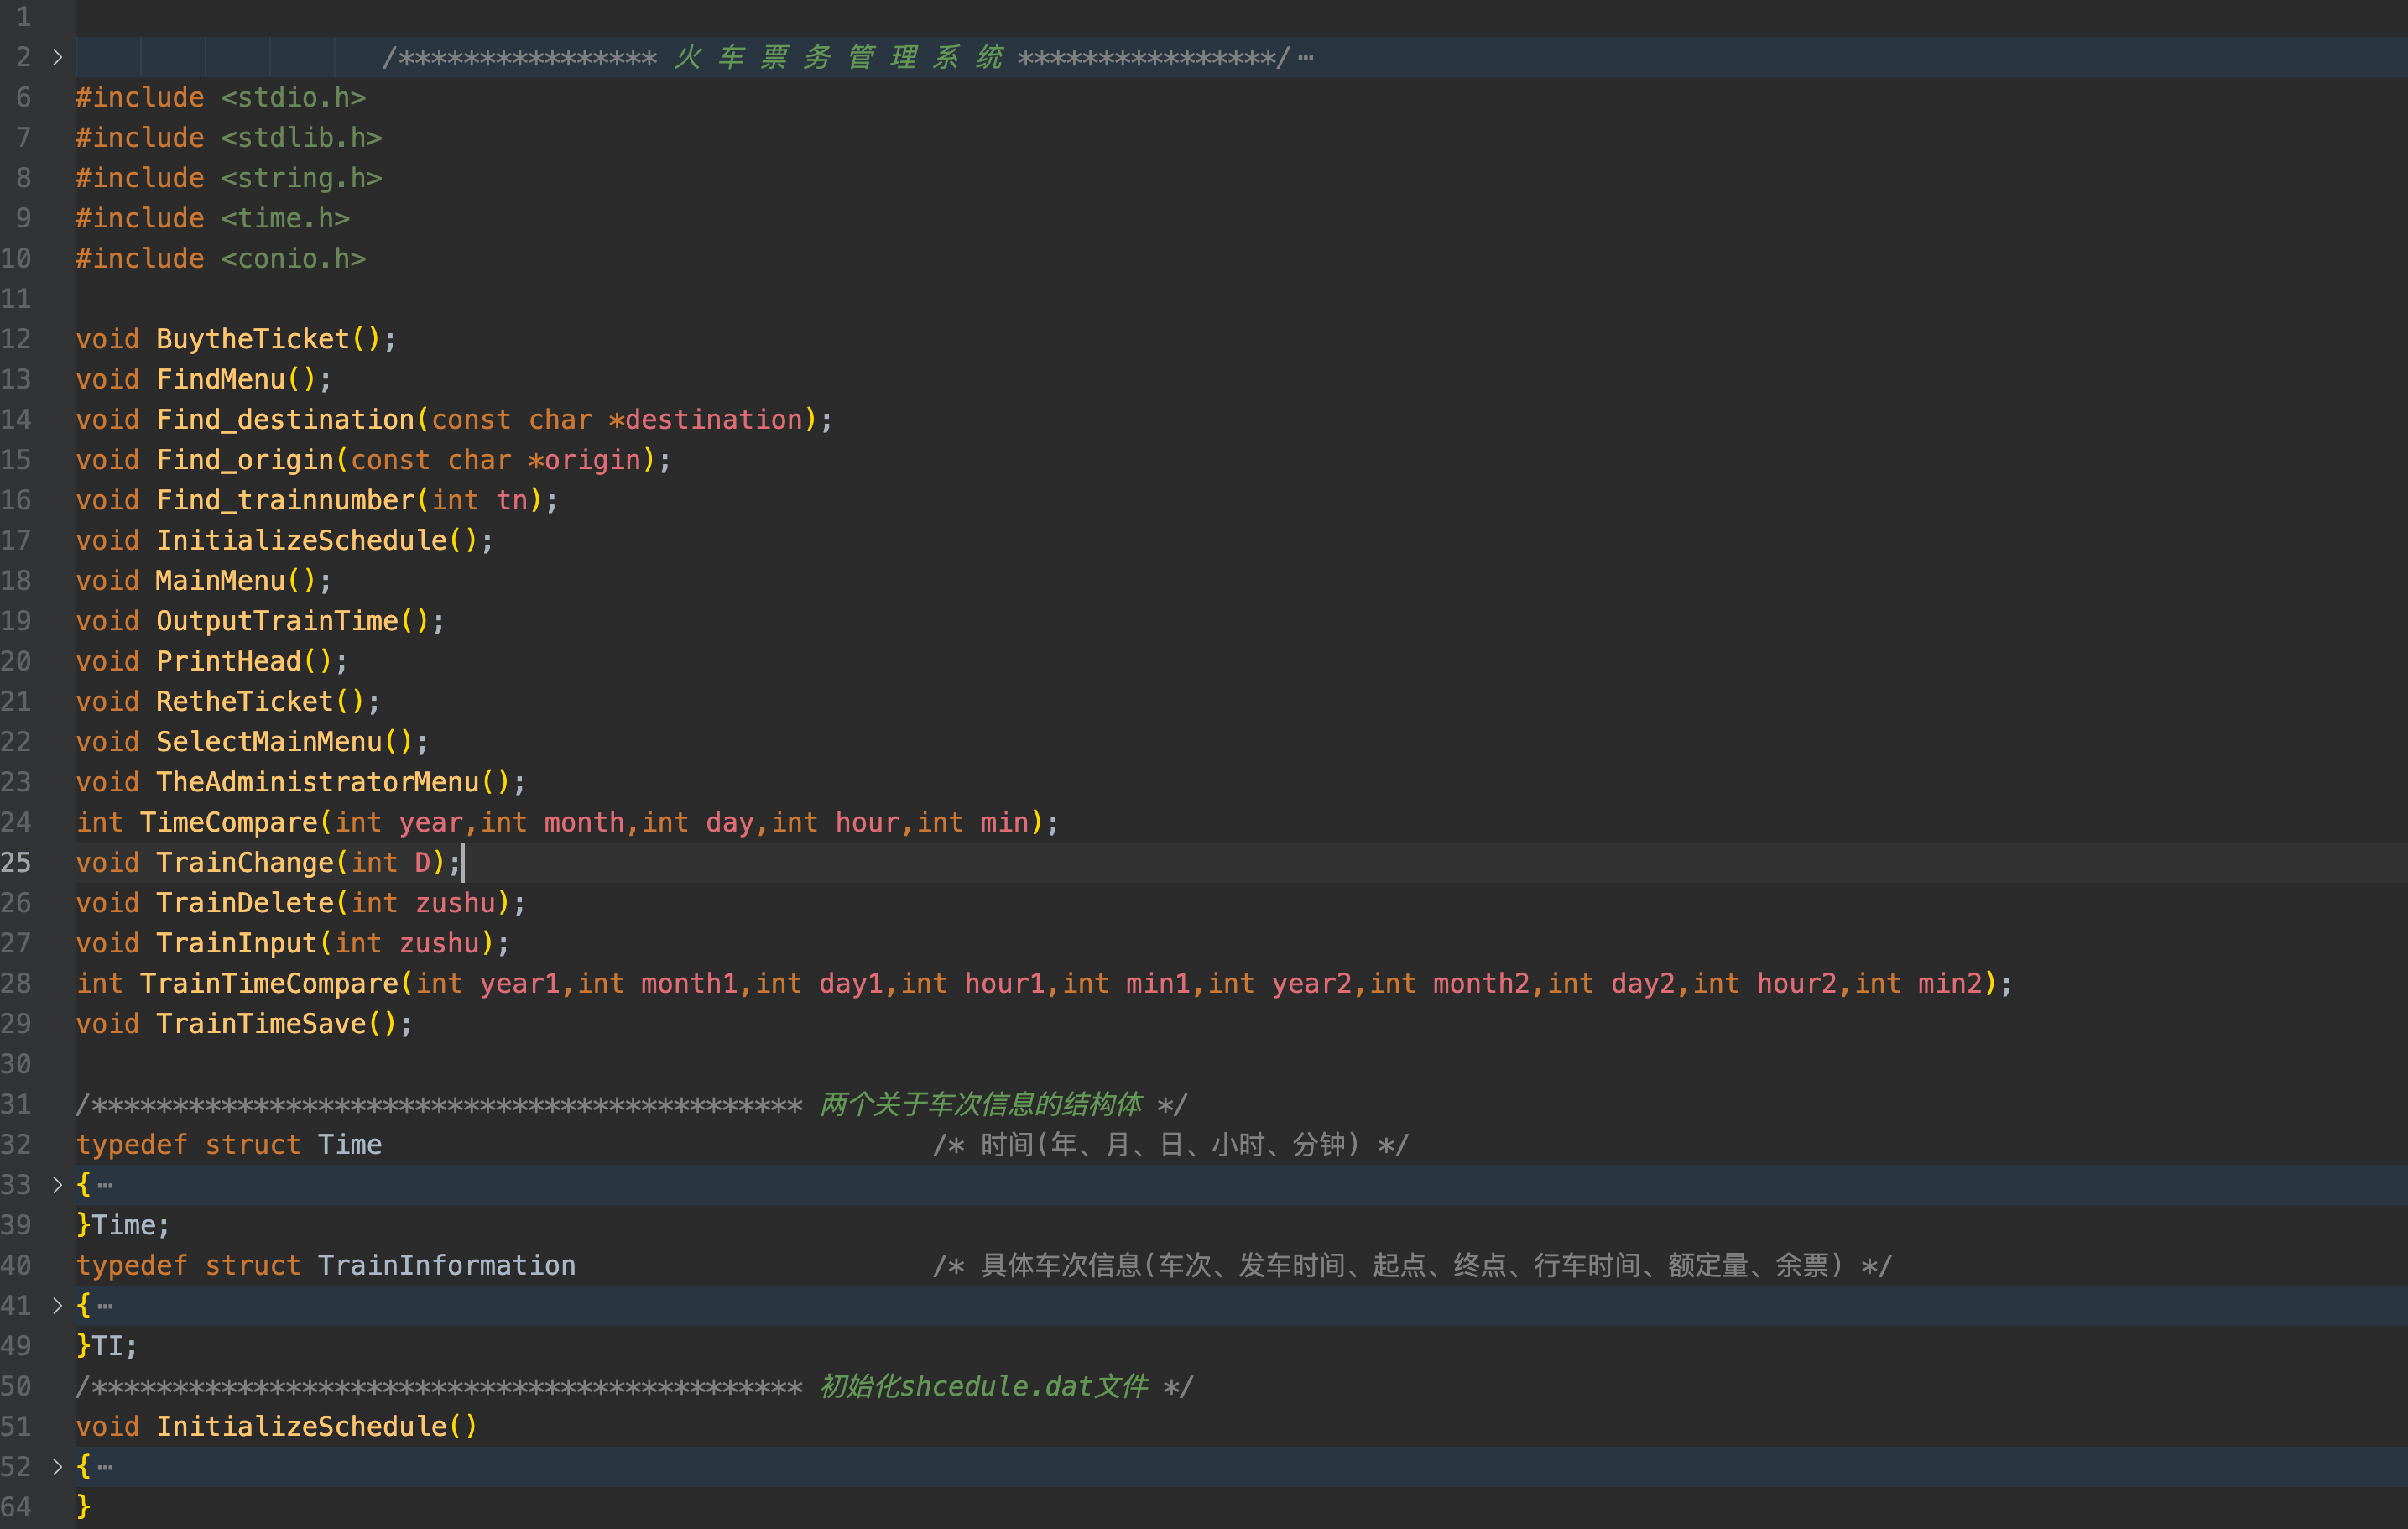Click the <conio.h> include text
The width and height of the screenshot is (2408, 1529).
coord(293,259)
